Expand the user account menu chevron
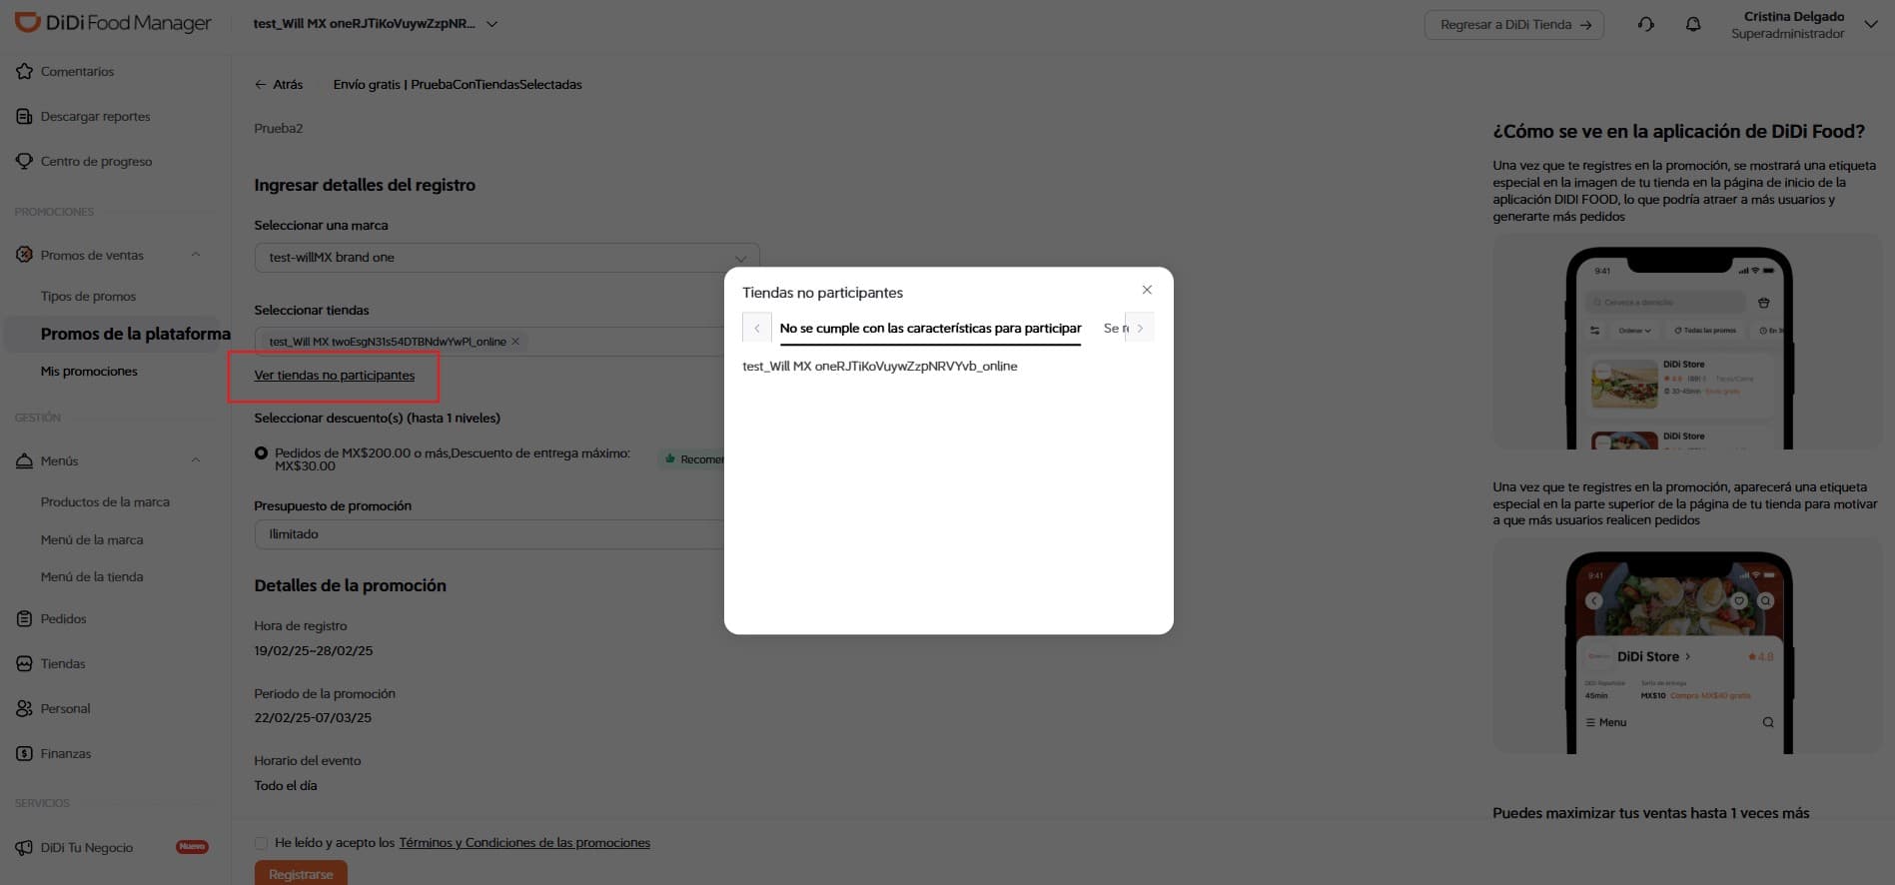Screen dimensions: 1895x885 (x=1871, y=25)
